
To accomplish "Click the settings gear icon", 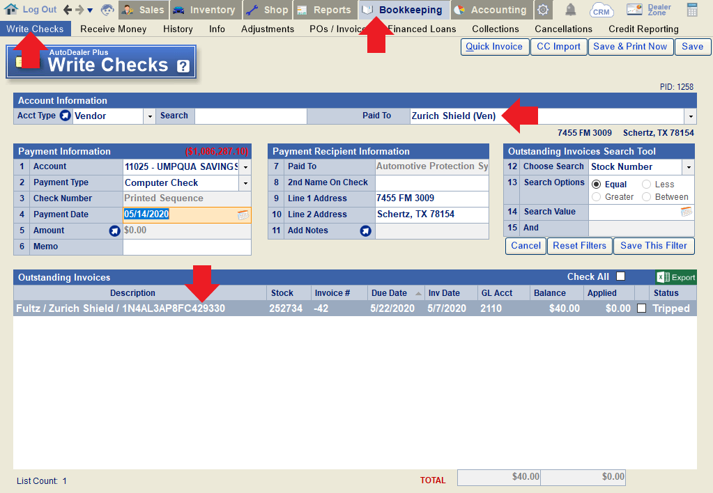I will (543, 10).
